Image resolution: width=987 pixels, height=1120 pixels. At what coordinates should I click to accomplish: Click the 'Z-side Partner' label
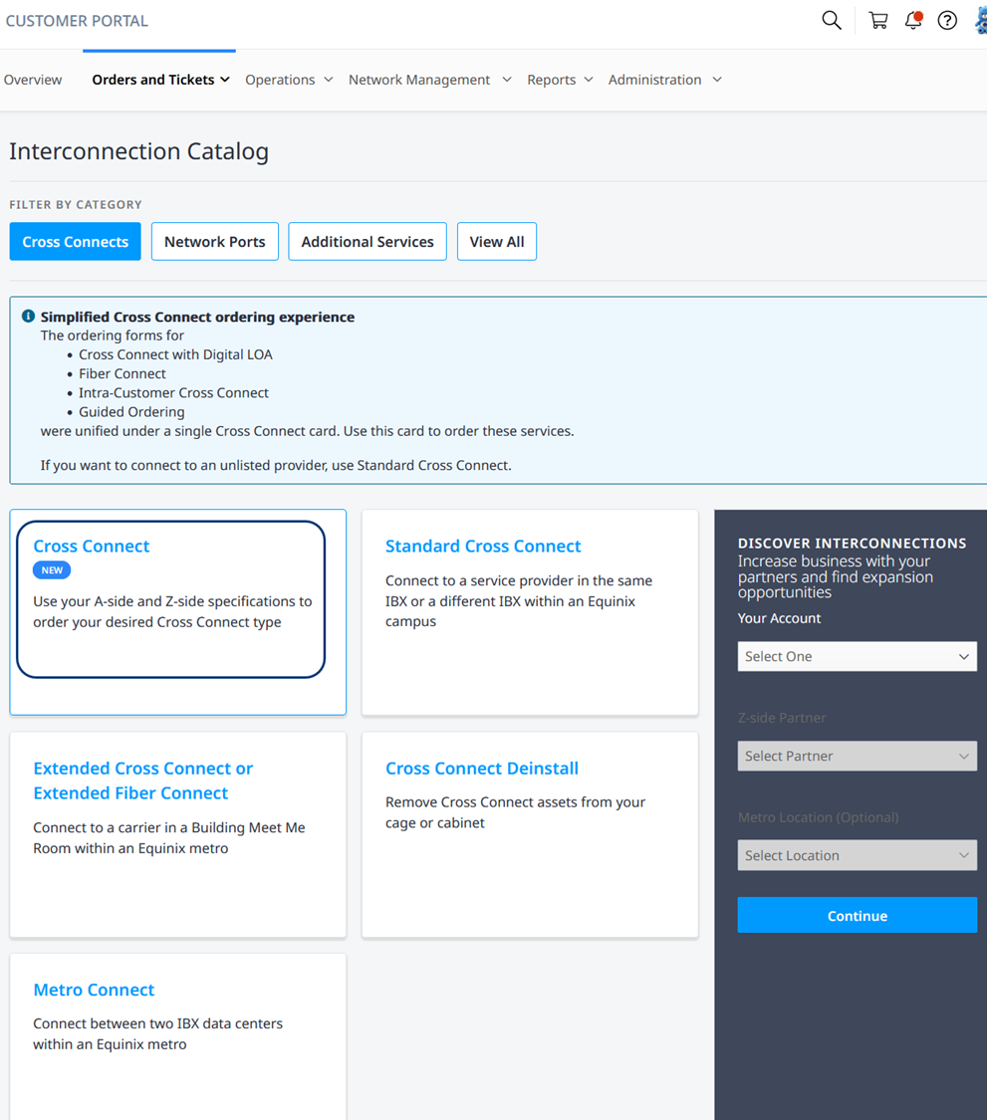781,717
